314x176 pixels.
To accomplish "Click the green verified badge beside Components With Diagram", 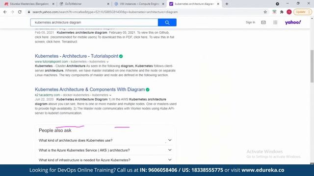I will [147, 89].
